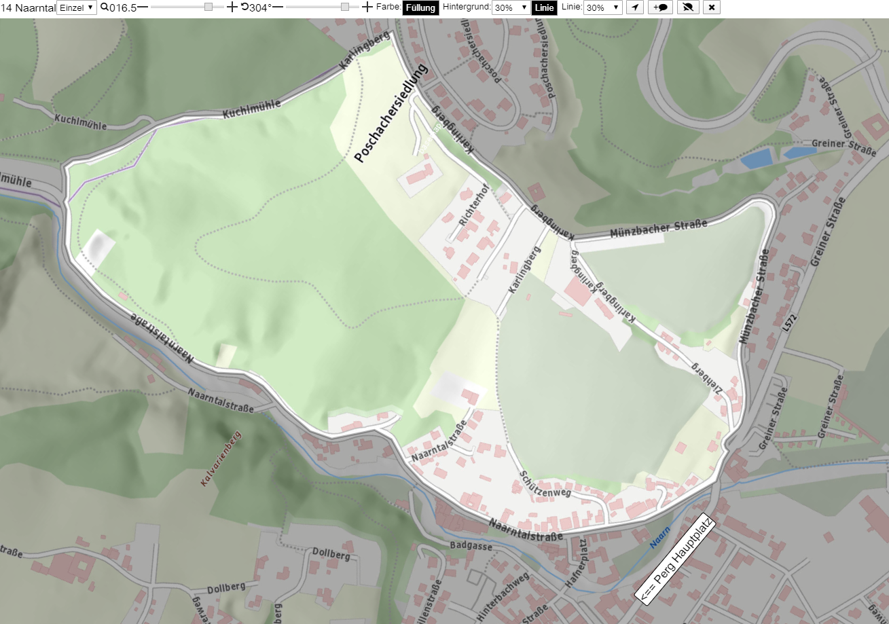The image size is (889, 624).
Task: Click the rotation plus button
Action: pos(367,7)
